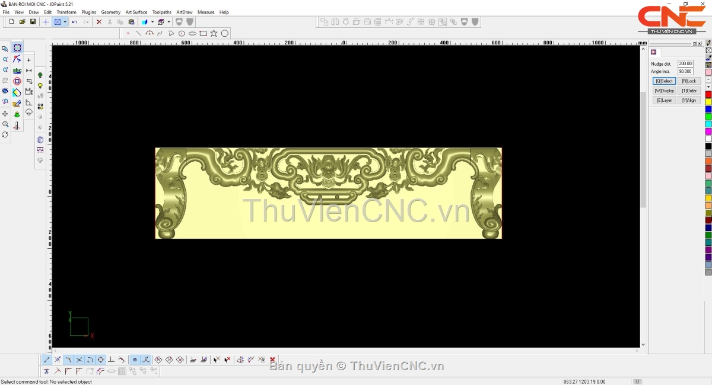Toggle the endpoint snap button
The width and height of the screenshot is (712, 385).
(47, 360)
